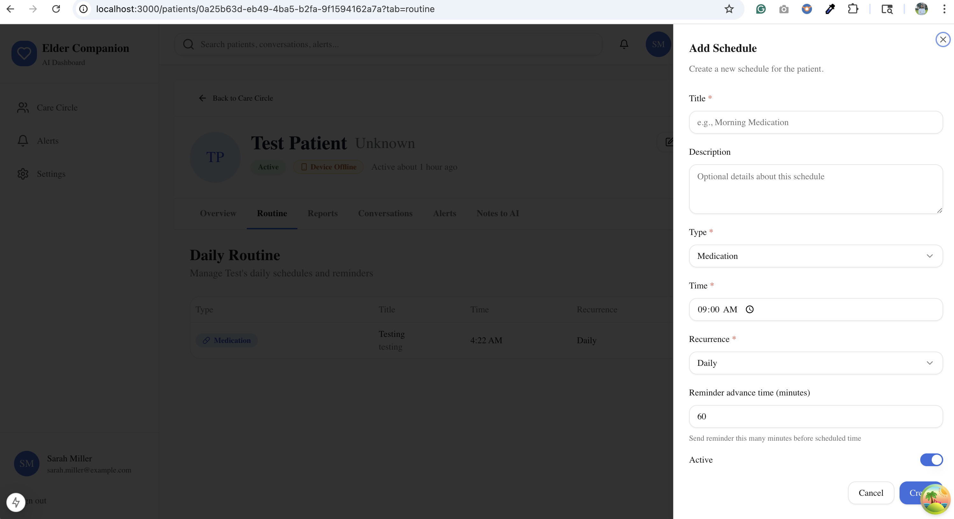Toggle the Active switch off
Image resolution: width=954 pixels, height=519 pixels.
click(931, 460)
